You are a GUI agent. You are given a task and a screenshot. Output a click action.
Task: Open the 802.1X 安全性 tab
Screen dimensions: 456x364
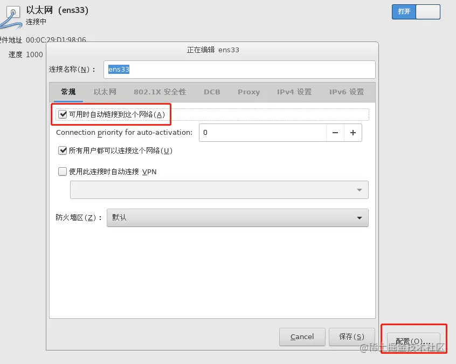(160, 92)
